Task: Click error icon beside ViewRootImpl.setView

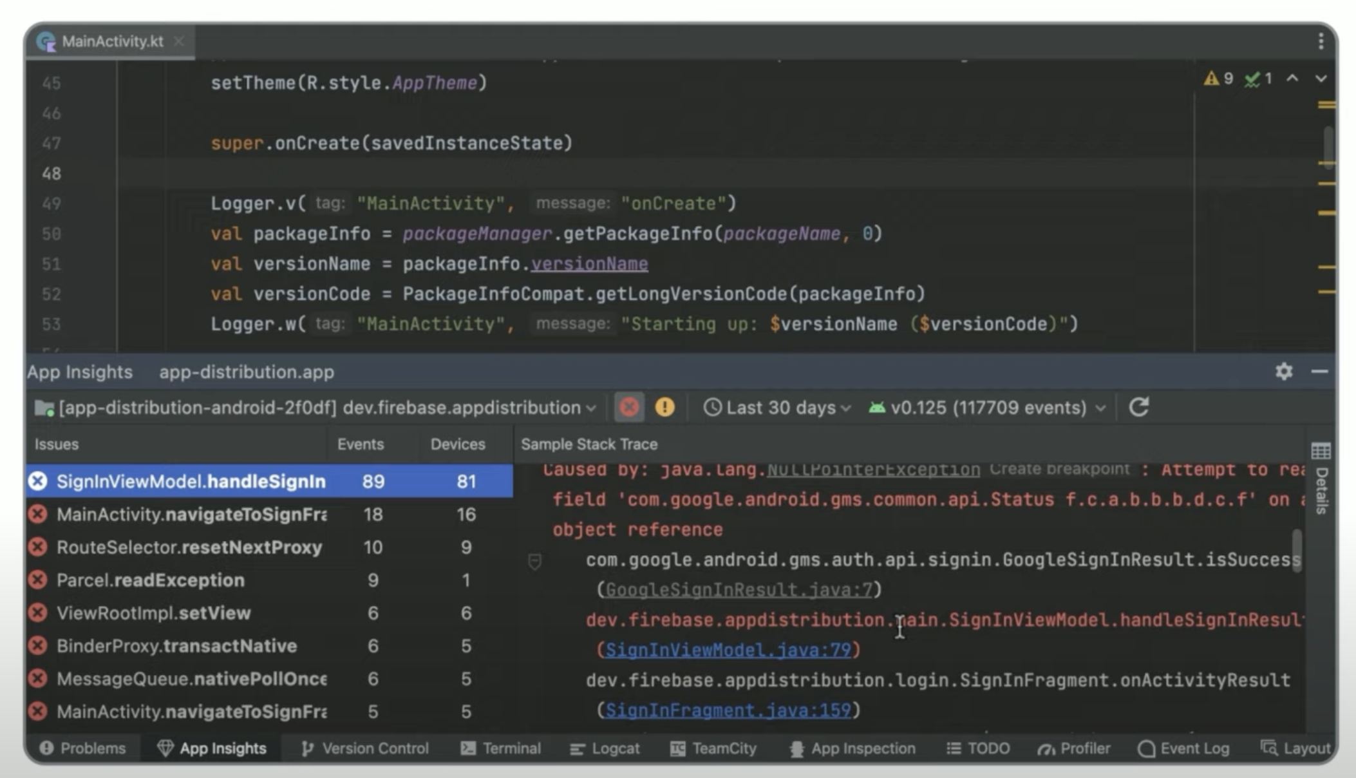Action: (38, 612)
